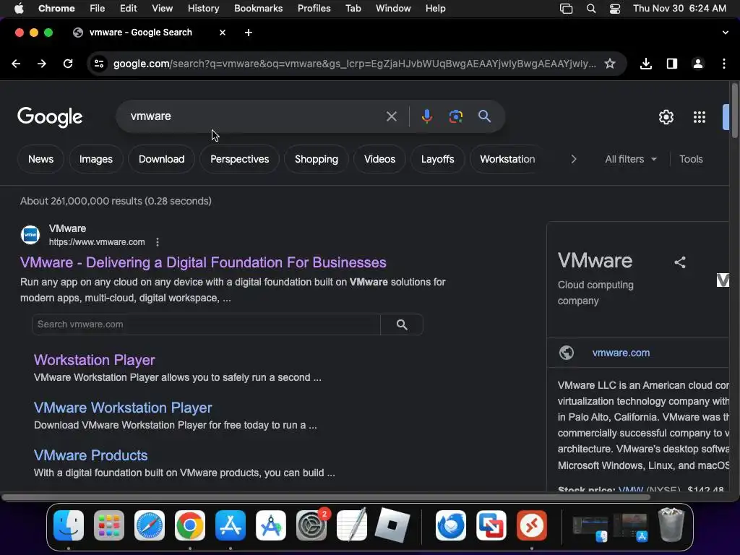Open the Chrome menu in menu bar
The width and height of the screenshot is (740, 555).
tap(56, 8)
